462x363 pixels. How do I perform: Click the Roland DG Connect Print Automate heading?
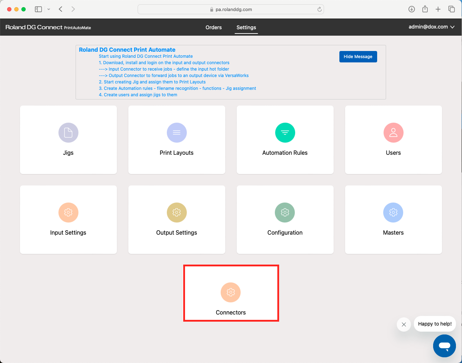(x=127, y=50)
